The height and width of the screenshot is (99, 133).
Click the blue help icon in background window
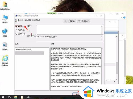click(124, 18)
